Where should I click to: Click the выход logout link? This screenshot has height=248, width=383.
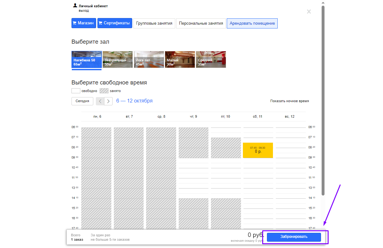(84, 10)
